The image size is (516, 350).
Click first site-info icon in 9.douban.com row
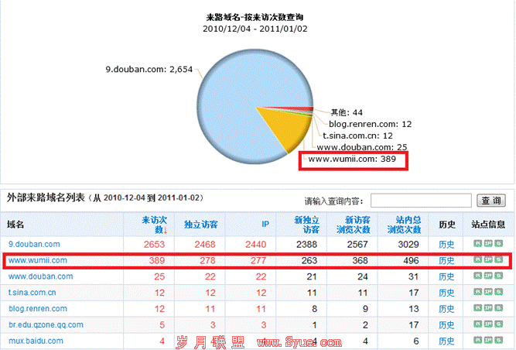[478, 243]
